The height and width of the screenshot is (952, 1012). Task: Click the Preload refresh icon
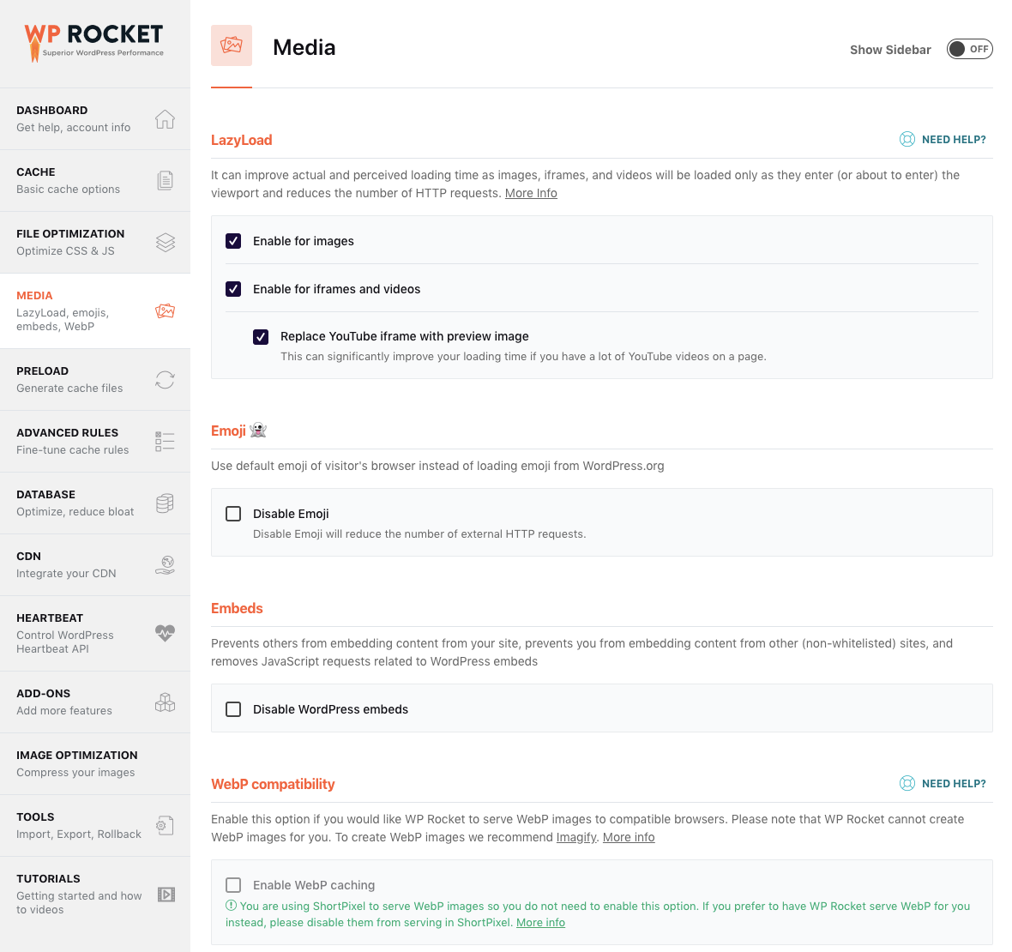click(x=165, y=380)
